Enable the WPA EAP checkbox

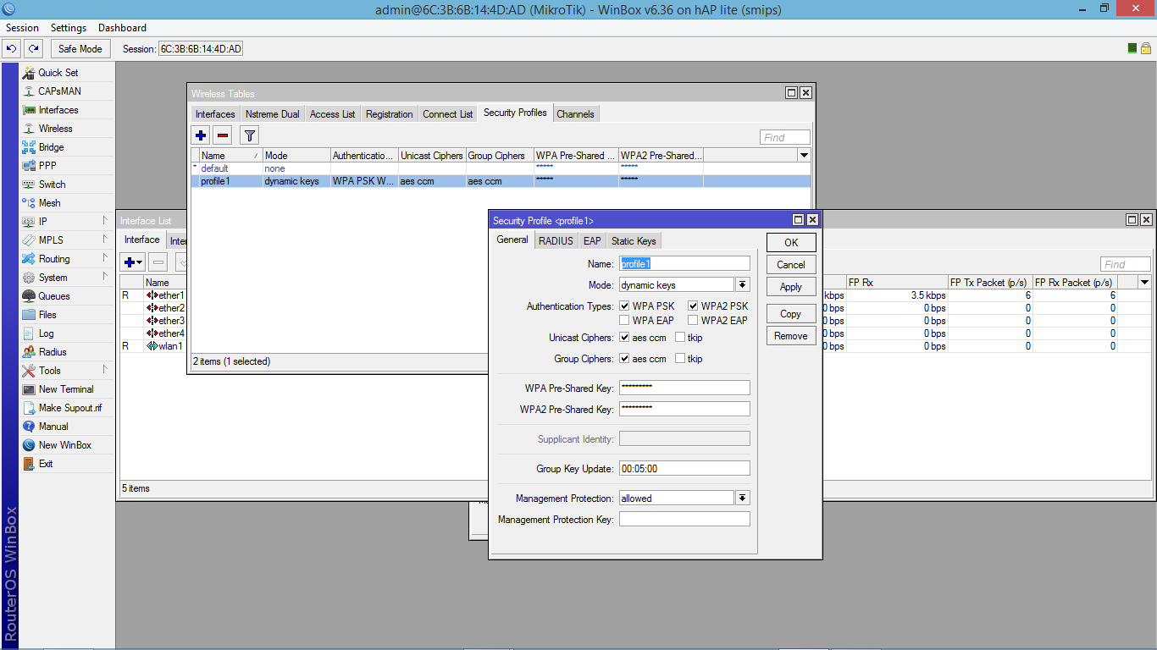624,321
